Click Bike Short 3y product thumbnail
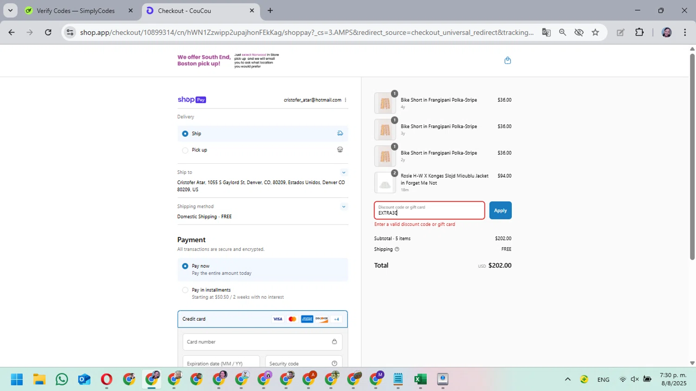696x391 pixels. [385, 130]
